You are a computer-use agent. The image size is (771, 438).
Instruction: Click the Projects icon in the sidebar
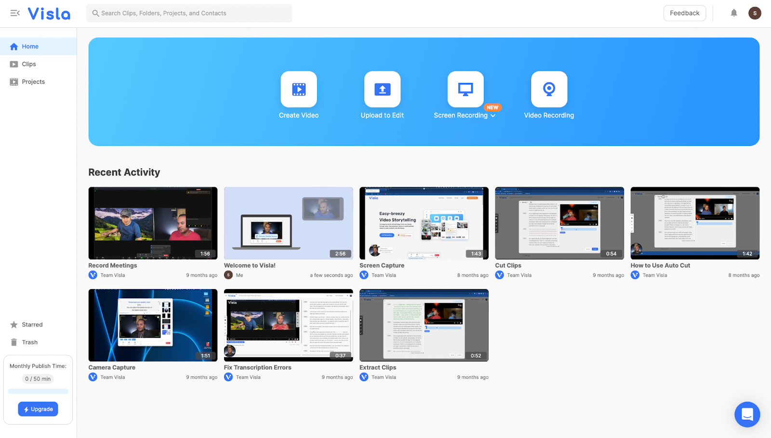pyautogui.click(x=14, y=82)
